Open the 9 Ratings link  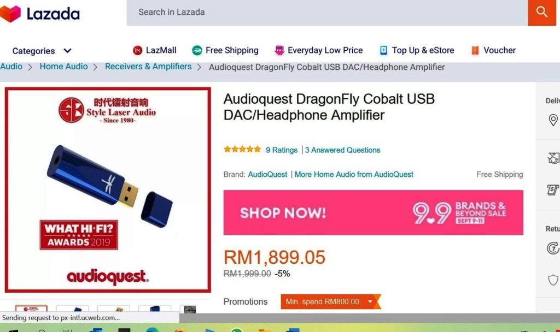[282, 150]
